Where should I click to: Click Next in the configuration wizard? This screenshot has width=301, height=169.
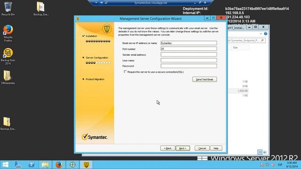tap(182, 148)
